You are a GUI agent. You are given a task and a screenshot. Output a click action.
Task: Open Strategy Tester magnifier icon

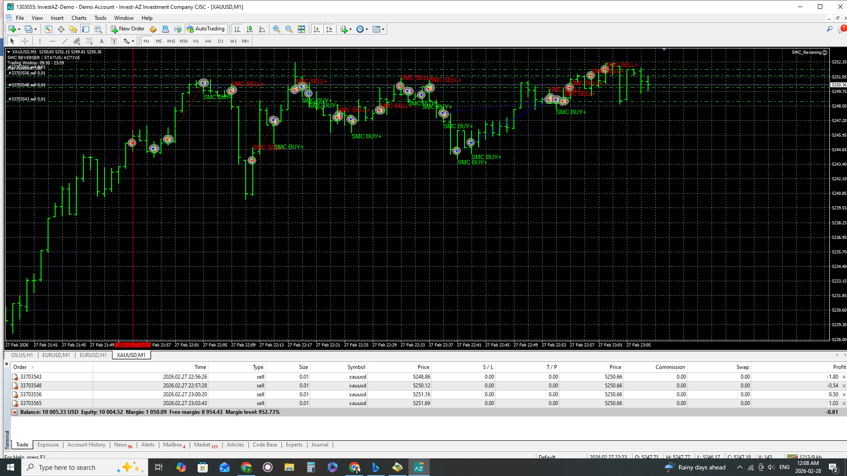click(98, 29)
